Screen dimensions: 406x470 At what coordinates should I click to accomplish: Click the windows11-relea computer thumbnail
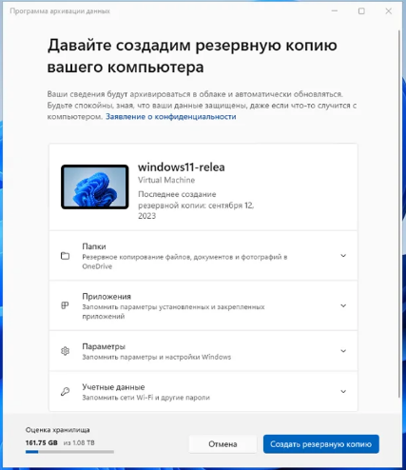tap(95, 186)
